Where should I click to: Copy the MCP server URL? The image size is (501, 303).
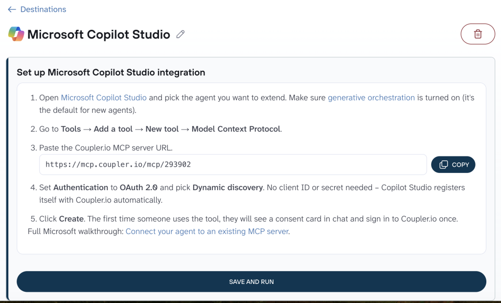click(453, 164)
